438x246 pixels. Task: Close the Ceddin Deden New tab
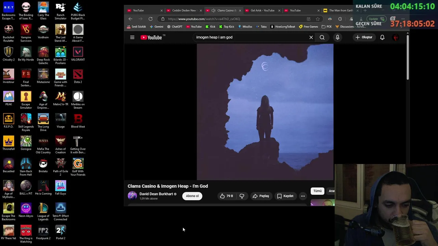coord(201,11)
